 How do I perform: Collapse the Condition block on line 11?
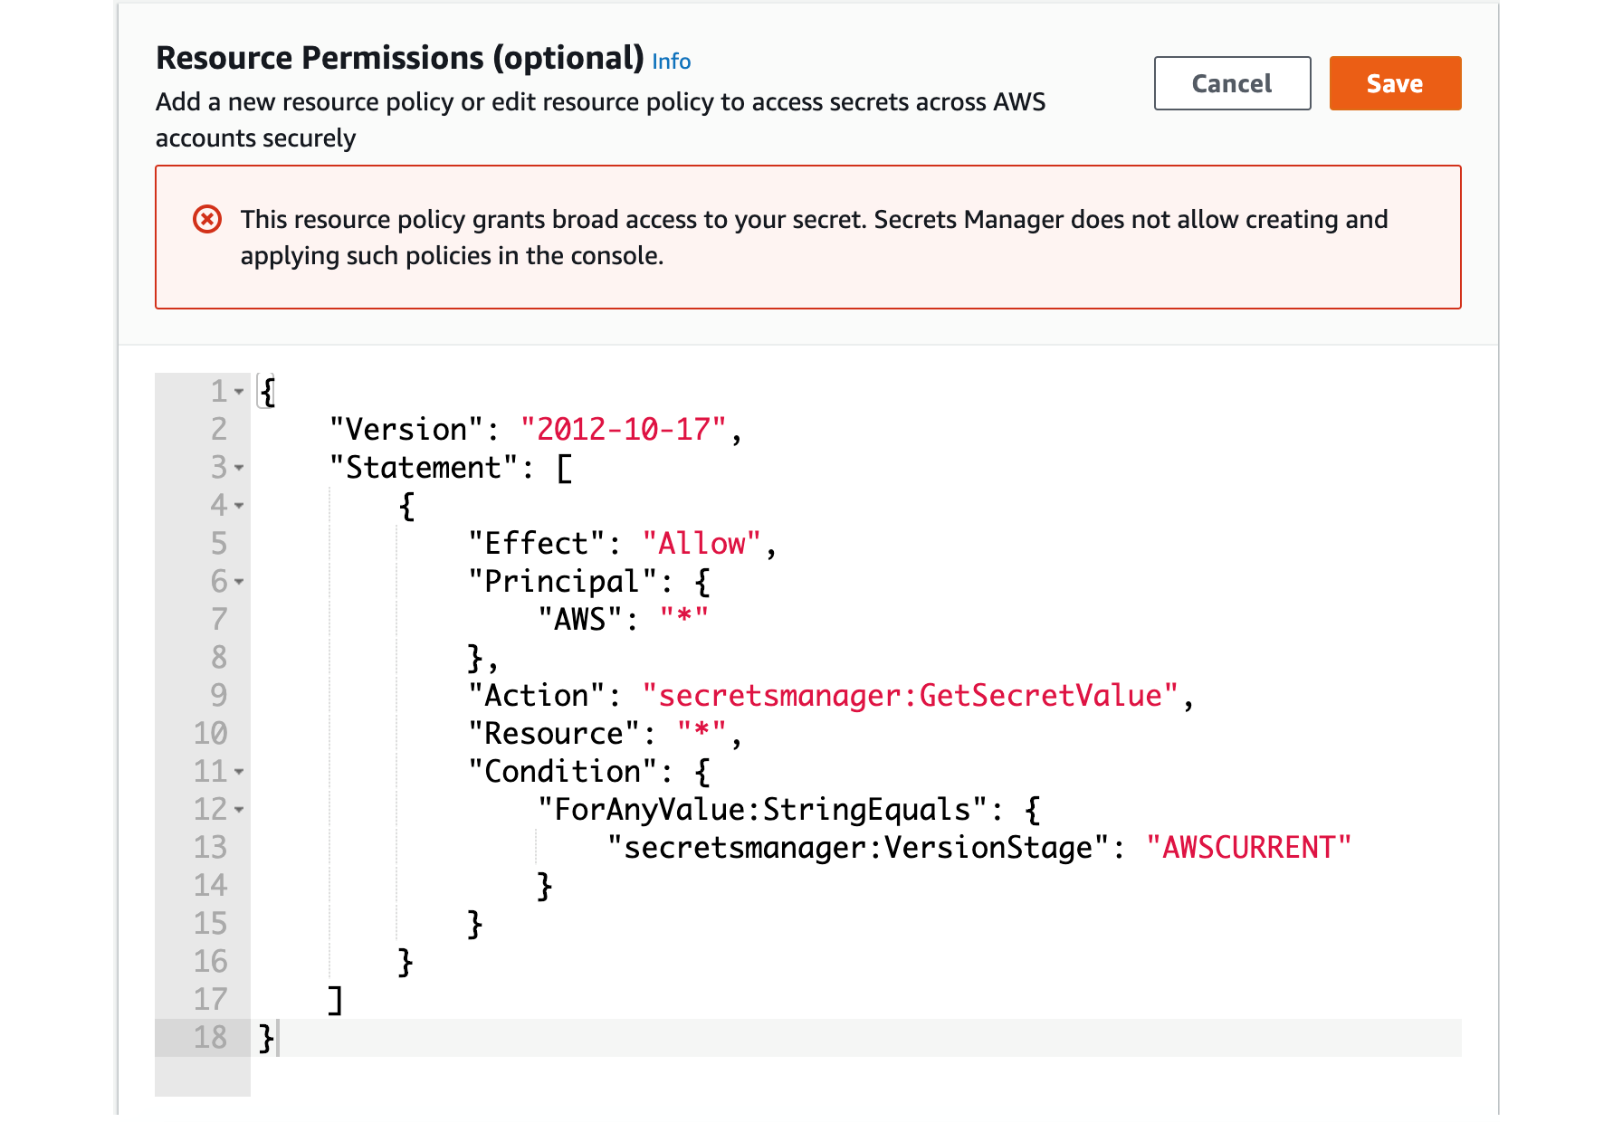[x=238, y=773]
